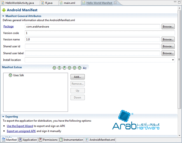This screenshot has height=143, width=182.
Task: Browse for the Shared user label
Action: (168, 53)
